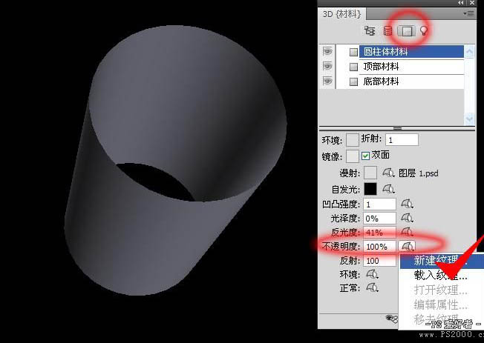Image resolution: width=484 pixels, height=343 pixels.
Task: Hide the 顶部材料 material
Action: tap(327, 66)
